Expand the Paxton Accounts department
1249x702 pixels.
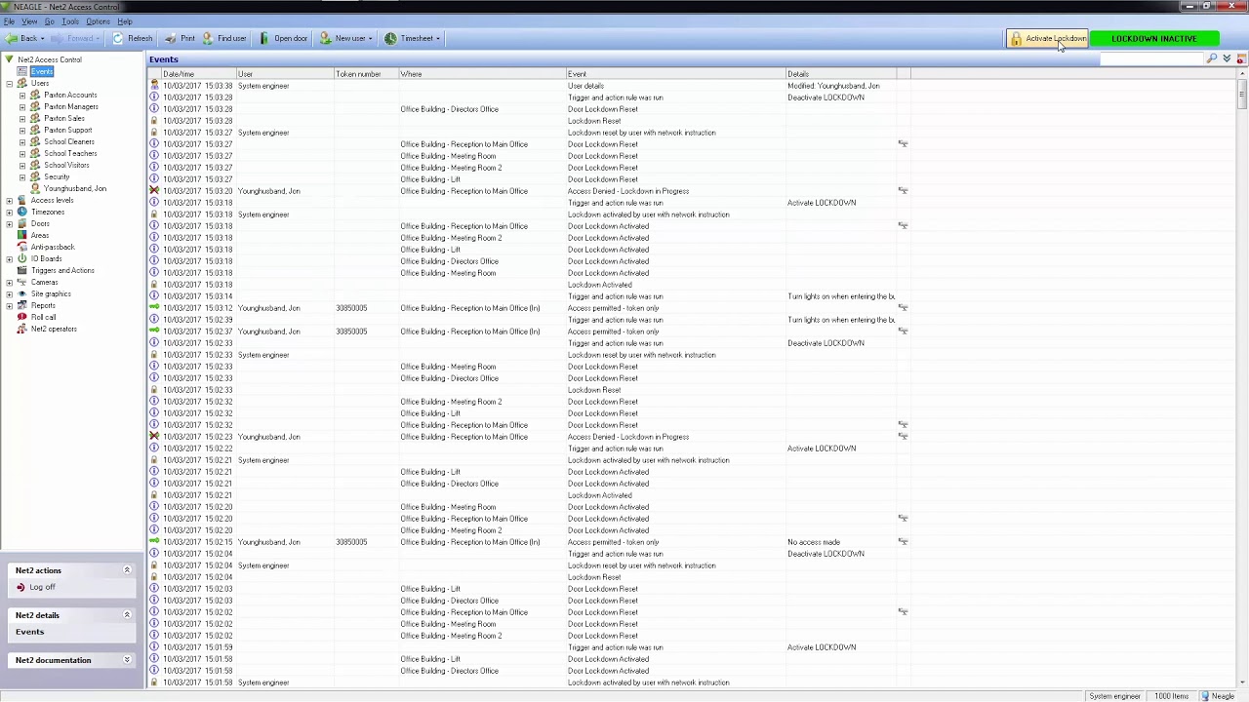pyautogui.click(x=22, y=95)
